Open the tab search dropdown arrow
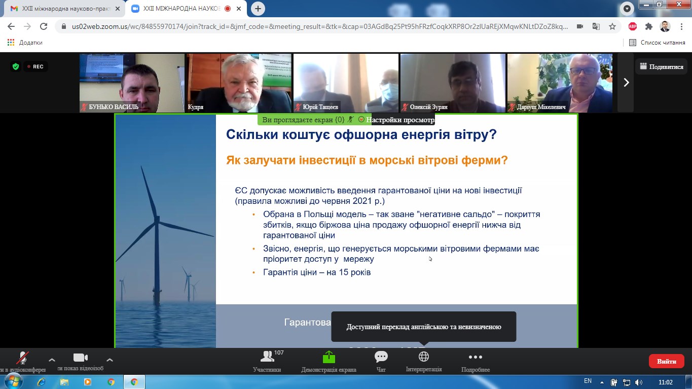 (x=628, y=9)
